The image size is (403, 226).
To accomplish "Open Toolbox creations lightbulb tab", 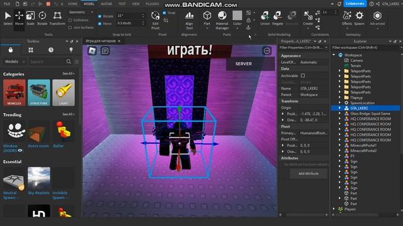I will coord(71,50).
